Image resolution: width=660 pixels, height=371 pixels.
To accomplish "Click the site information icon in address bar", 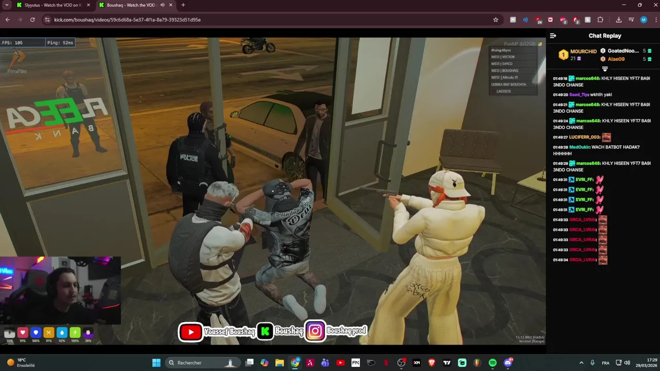I will click(x=47, y=20).
